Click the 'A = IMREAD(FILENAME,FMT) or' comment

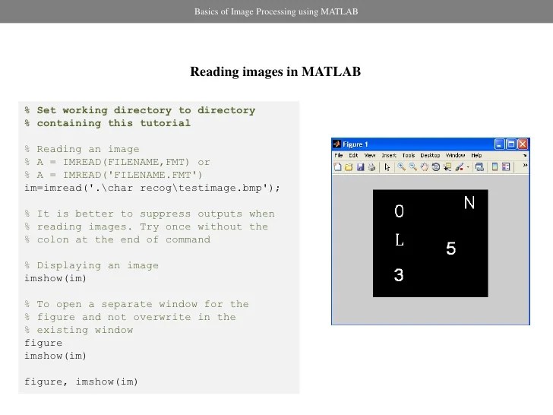(x=117, y=162)
